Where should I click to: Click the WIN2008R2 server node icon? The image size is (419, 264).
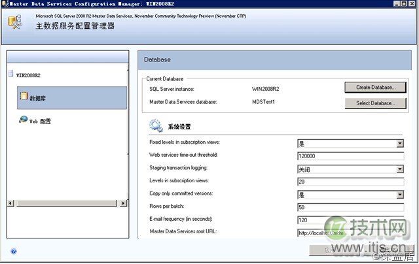(x=10, y=73)
